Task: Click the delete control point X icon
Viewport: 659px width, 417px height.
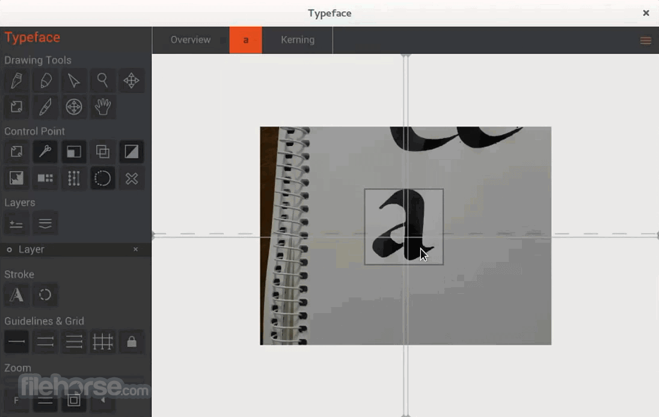Action: (x=132, y=178)
